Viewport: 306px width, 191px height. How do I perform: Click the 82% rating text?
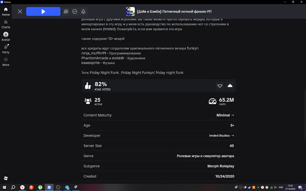coord(101,84)
